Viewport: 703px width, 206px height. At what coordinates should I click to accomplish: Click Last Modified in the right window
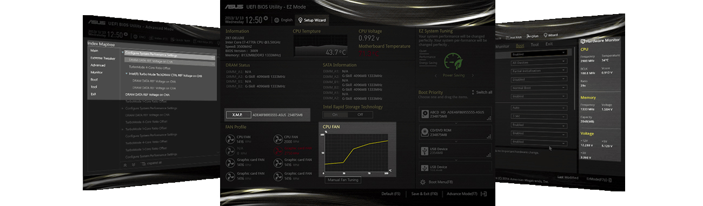click(567, 177)
